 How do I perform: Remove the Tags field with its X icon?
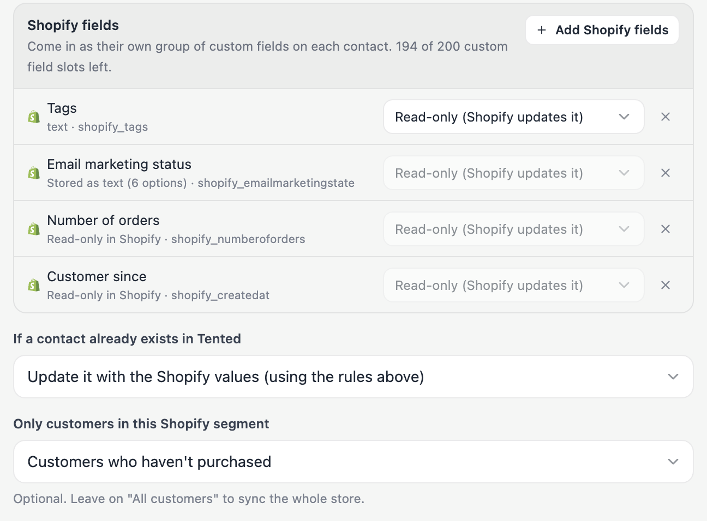pyautogui.click(x=666, y=117)
